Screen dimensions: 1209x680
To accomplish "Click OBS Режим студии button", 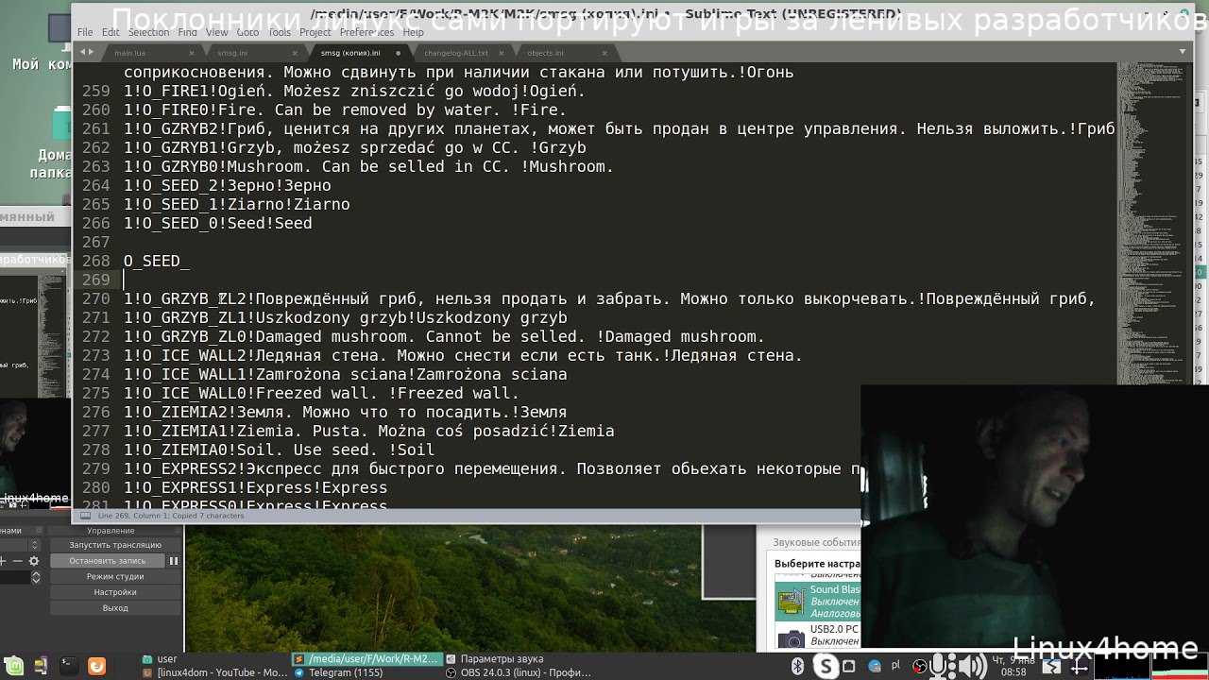I will click(x=115, y=576).
